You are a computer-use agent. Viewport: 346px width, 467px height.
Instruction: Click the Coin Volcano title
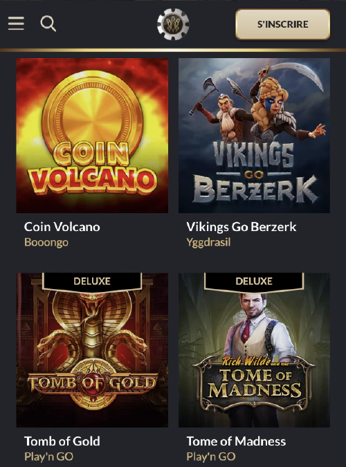click(62, 227)
